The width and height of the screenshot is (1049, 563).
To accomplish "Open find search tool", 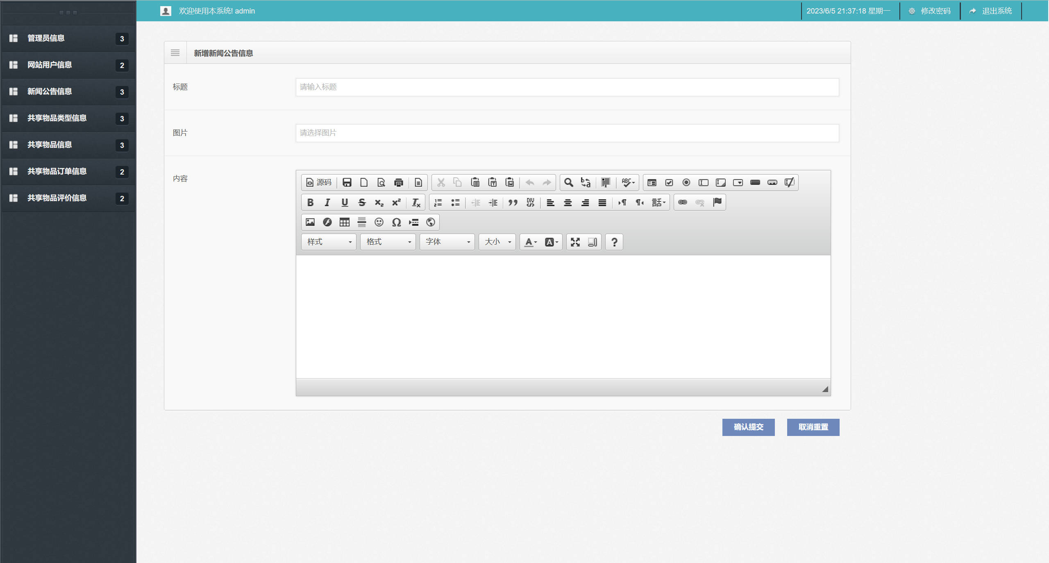I will [568, 182].
